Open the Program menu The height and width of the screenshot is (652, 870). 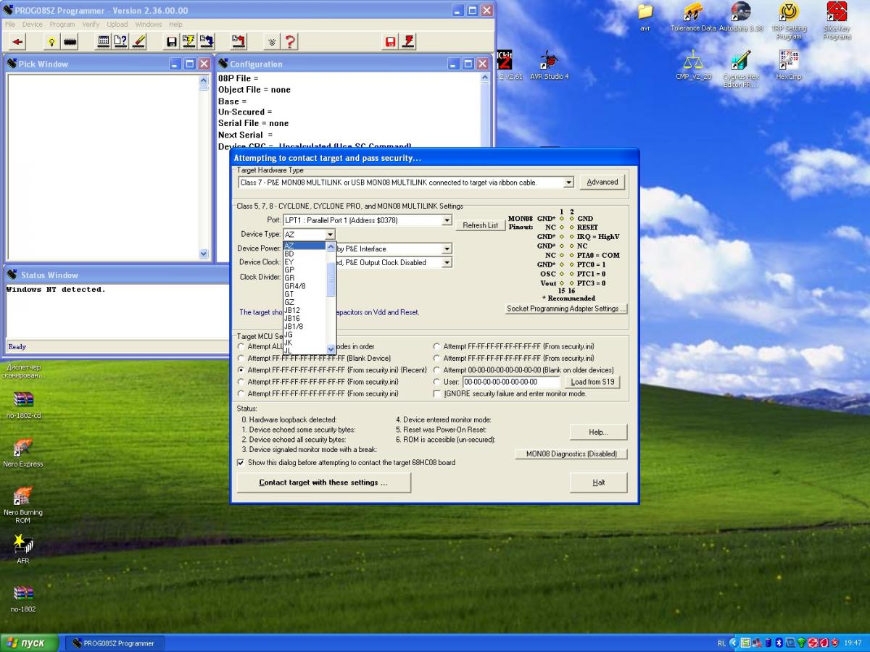[x=62, y=24]
